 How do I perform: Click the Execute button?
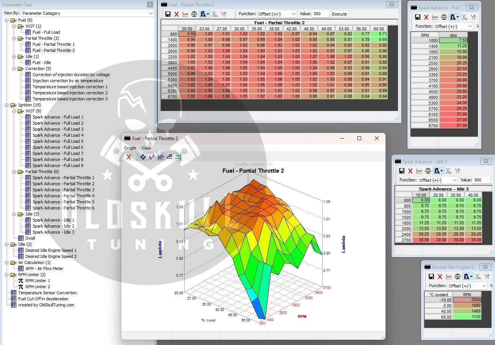(339, 14)
